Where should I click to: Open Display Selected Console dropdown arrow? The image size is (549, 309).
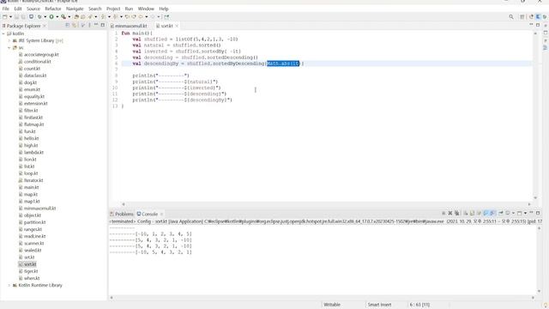click(x=513, y=213)
